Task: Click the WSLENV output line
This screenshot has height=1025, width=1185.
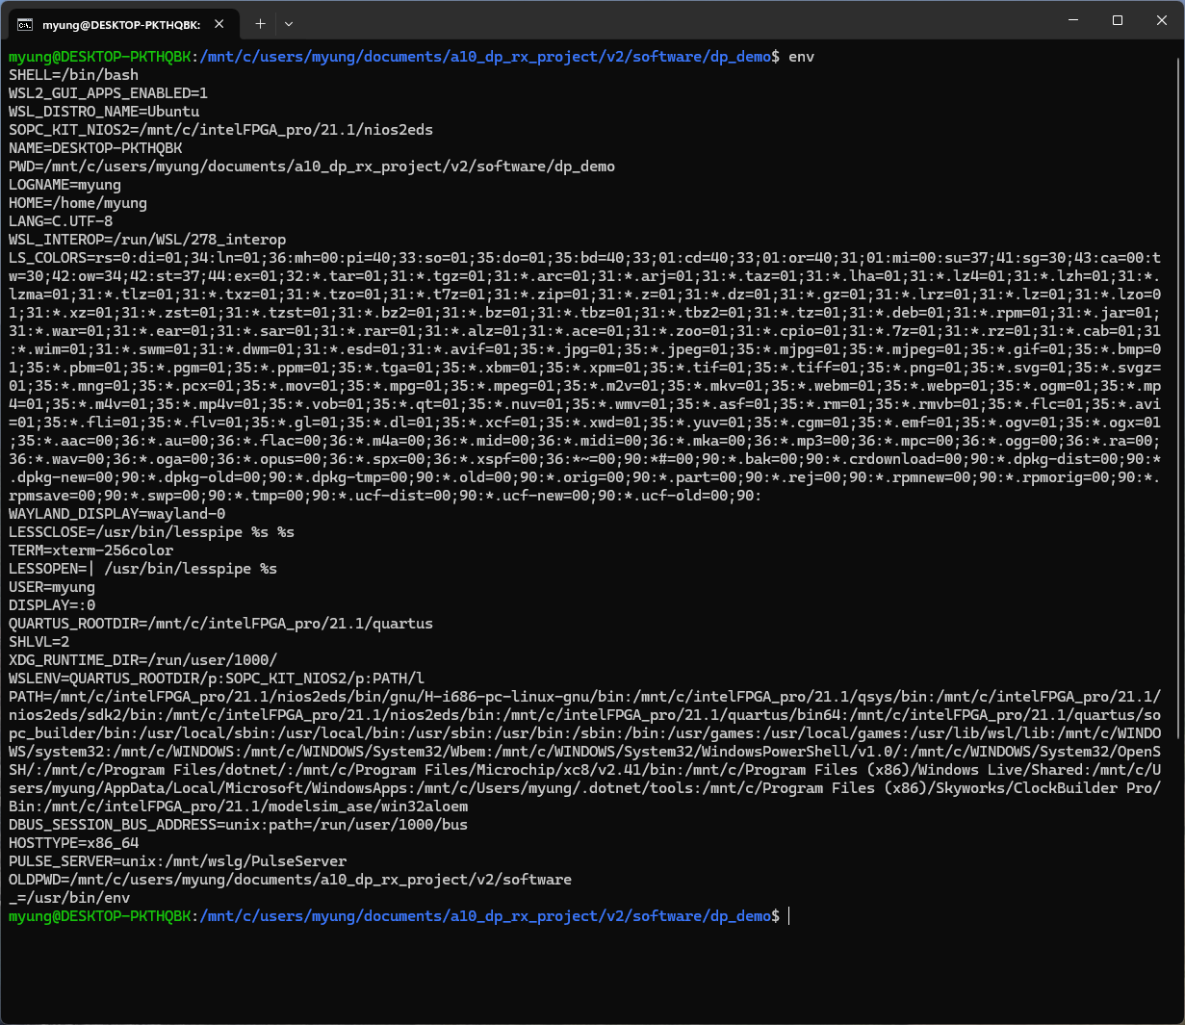Action: [217, 679]
